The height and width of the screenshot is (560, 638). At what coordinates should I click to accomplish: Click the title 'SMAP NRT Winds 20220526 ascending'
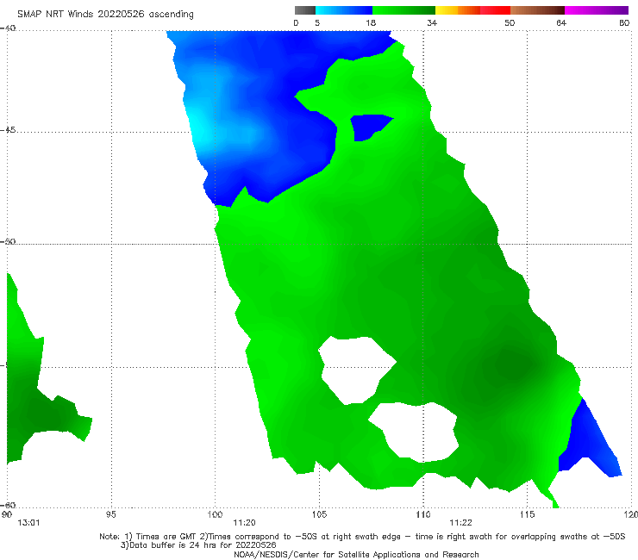(105, 14)
